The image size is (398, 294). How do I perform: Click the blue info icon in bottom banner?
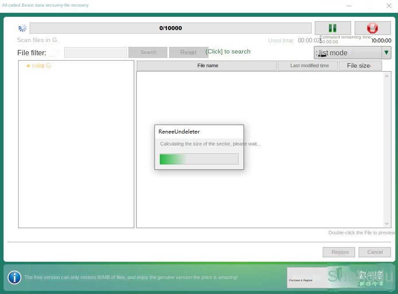(x=15, y=277)
